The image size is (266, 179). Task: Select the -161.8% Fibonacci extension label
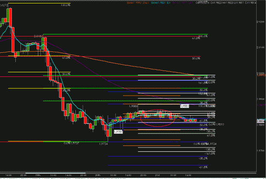coord(210,153)
